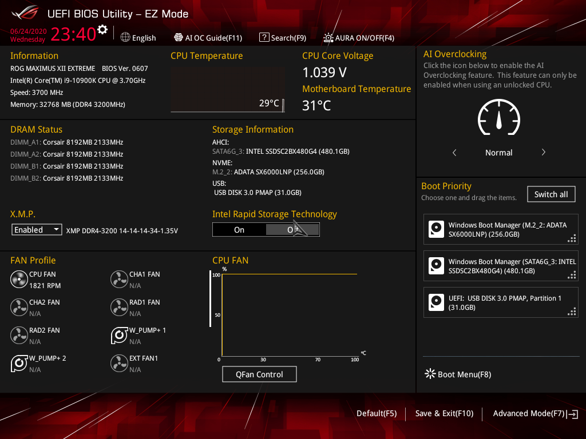Viewport: 586px width, 439px height.
Task: Select the CHA1 FAN icon
Action: (119, 279)
